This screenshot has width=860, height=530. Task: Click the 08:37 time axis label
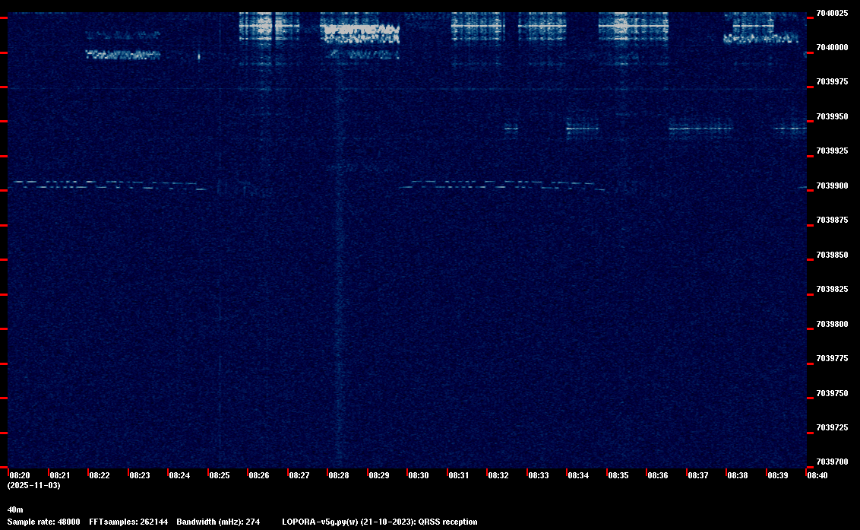pyautogui.click(x=698, y=475)
